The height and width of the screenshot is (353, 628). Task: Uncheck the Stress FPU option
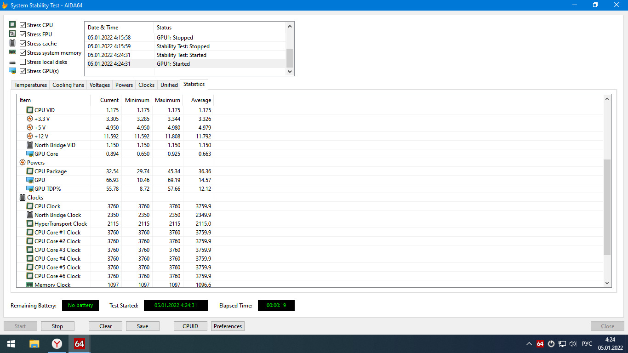coord(23,34)
